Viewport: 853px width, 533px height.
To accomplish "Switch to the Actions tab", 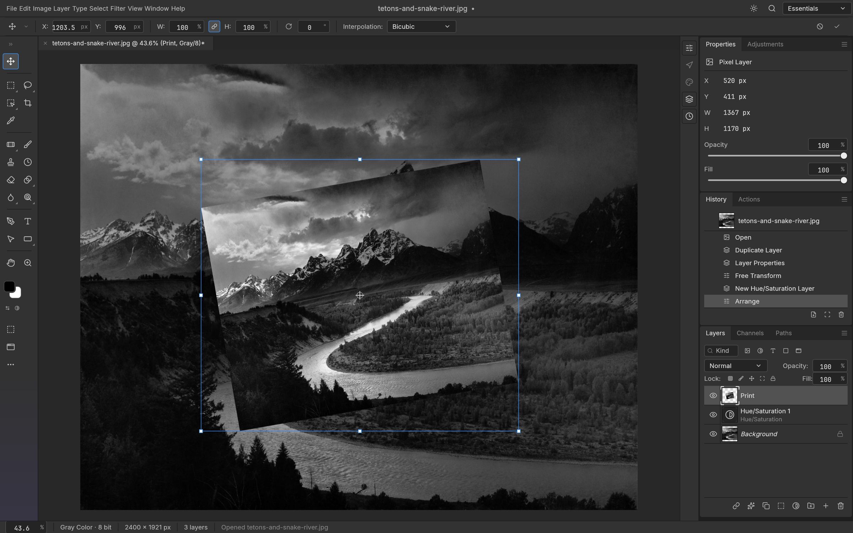I will coord(749,199).
